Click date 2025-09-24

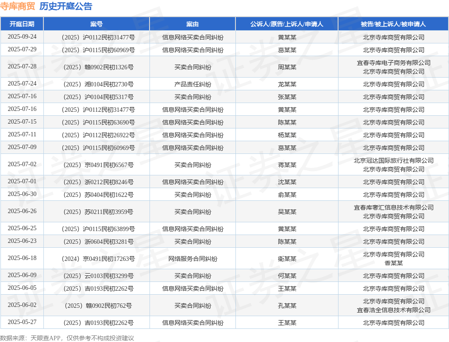tap(22, 37)
